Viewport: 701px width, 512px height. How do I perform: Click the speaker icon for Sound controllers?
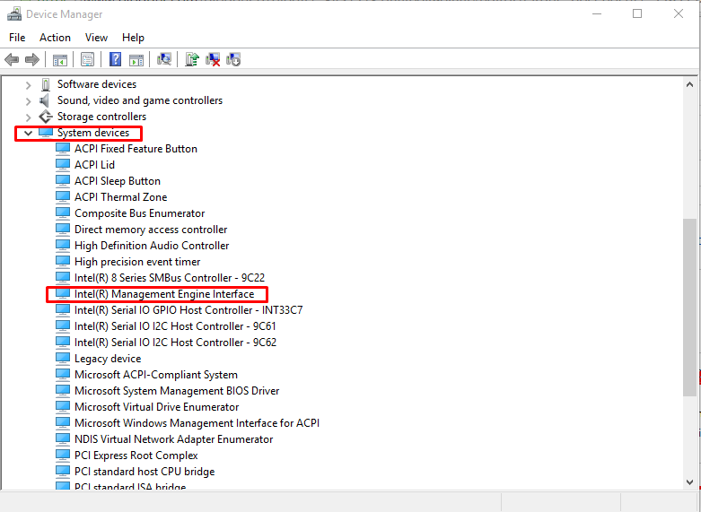click(44, 100)
